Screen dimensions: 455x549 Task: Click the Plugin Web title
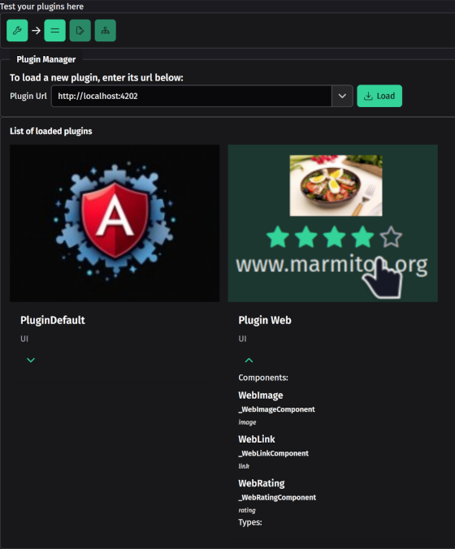click(x=265, y=320)
